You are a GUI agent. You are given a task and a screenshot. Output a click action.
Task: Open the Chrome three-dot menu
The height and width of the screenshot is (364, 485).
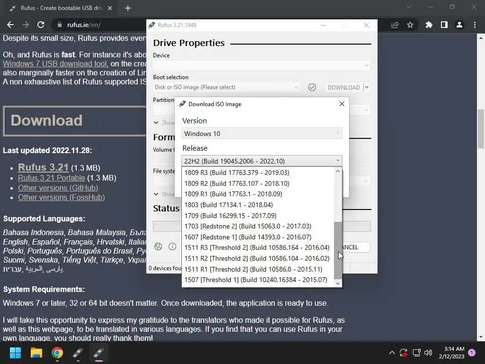tap(475, 25)
